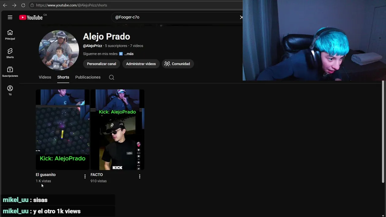Click the search field containing @Fooger-c7o

tap(176, 17)
